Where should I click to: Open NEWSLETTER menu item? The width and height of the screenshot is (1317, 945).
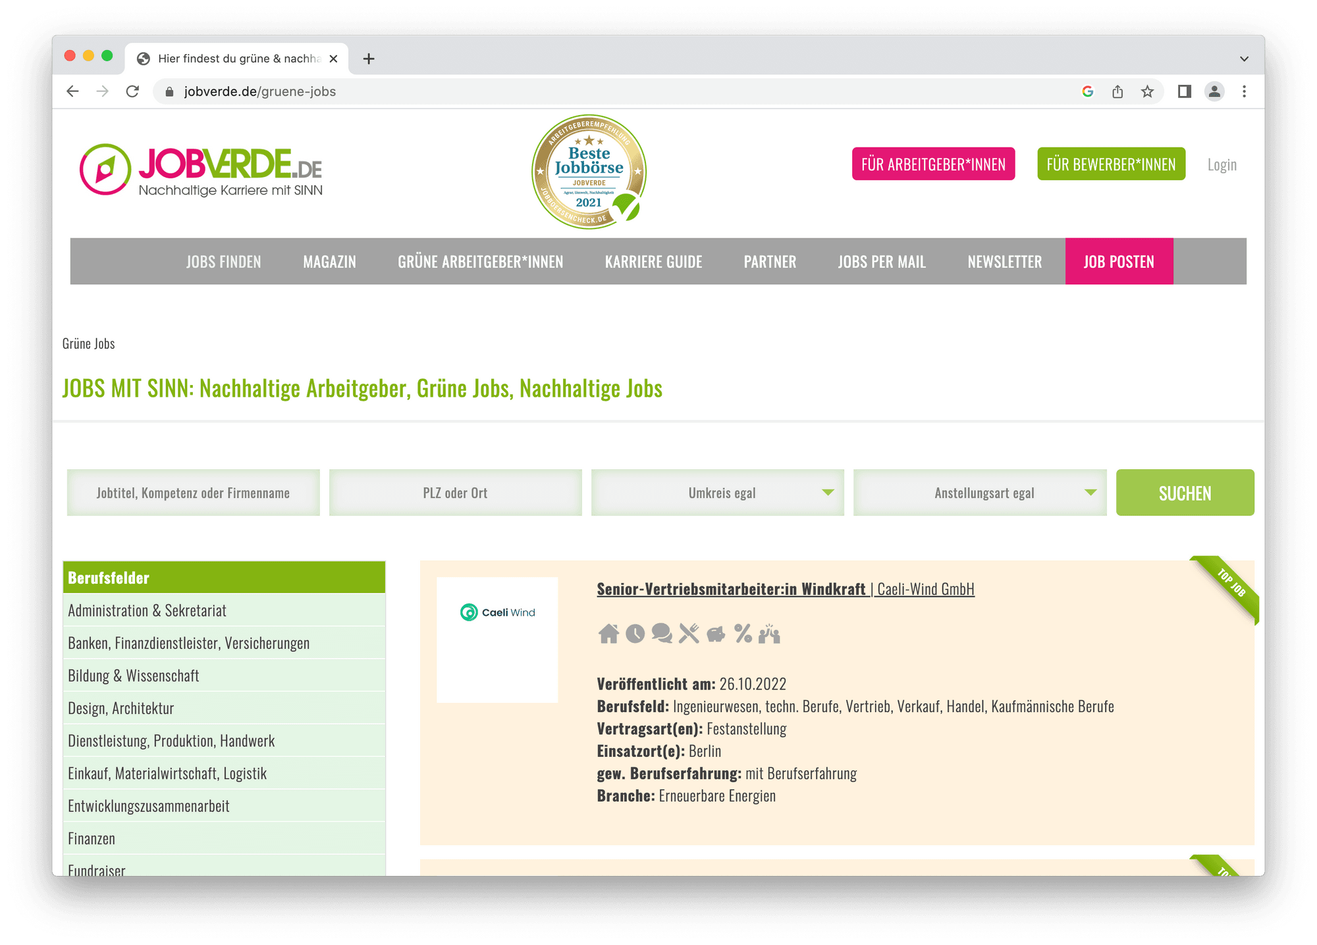(1004, 261)
